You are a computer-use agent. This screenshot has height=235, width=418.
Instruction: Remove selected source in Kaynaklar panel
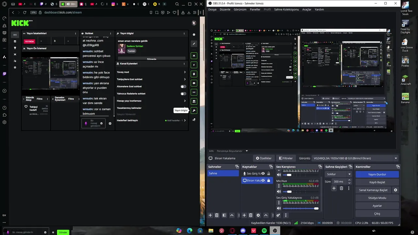(x=251, y=215)
